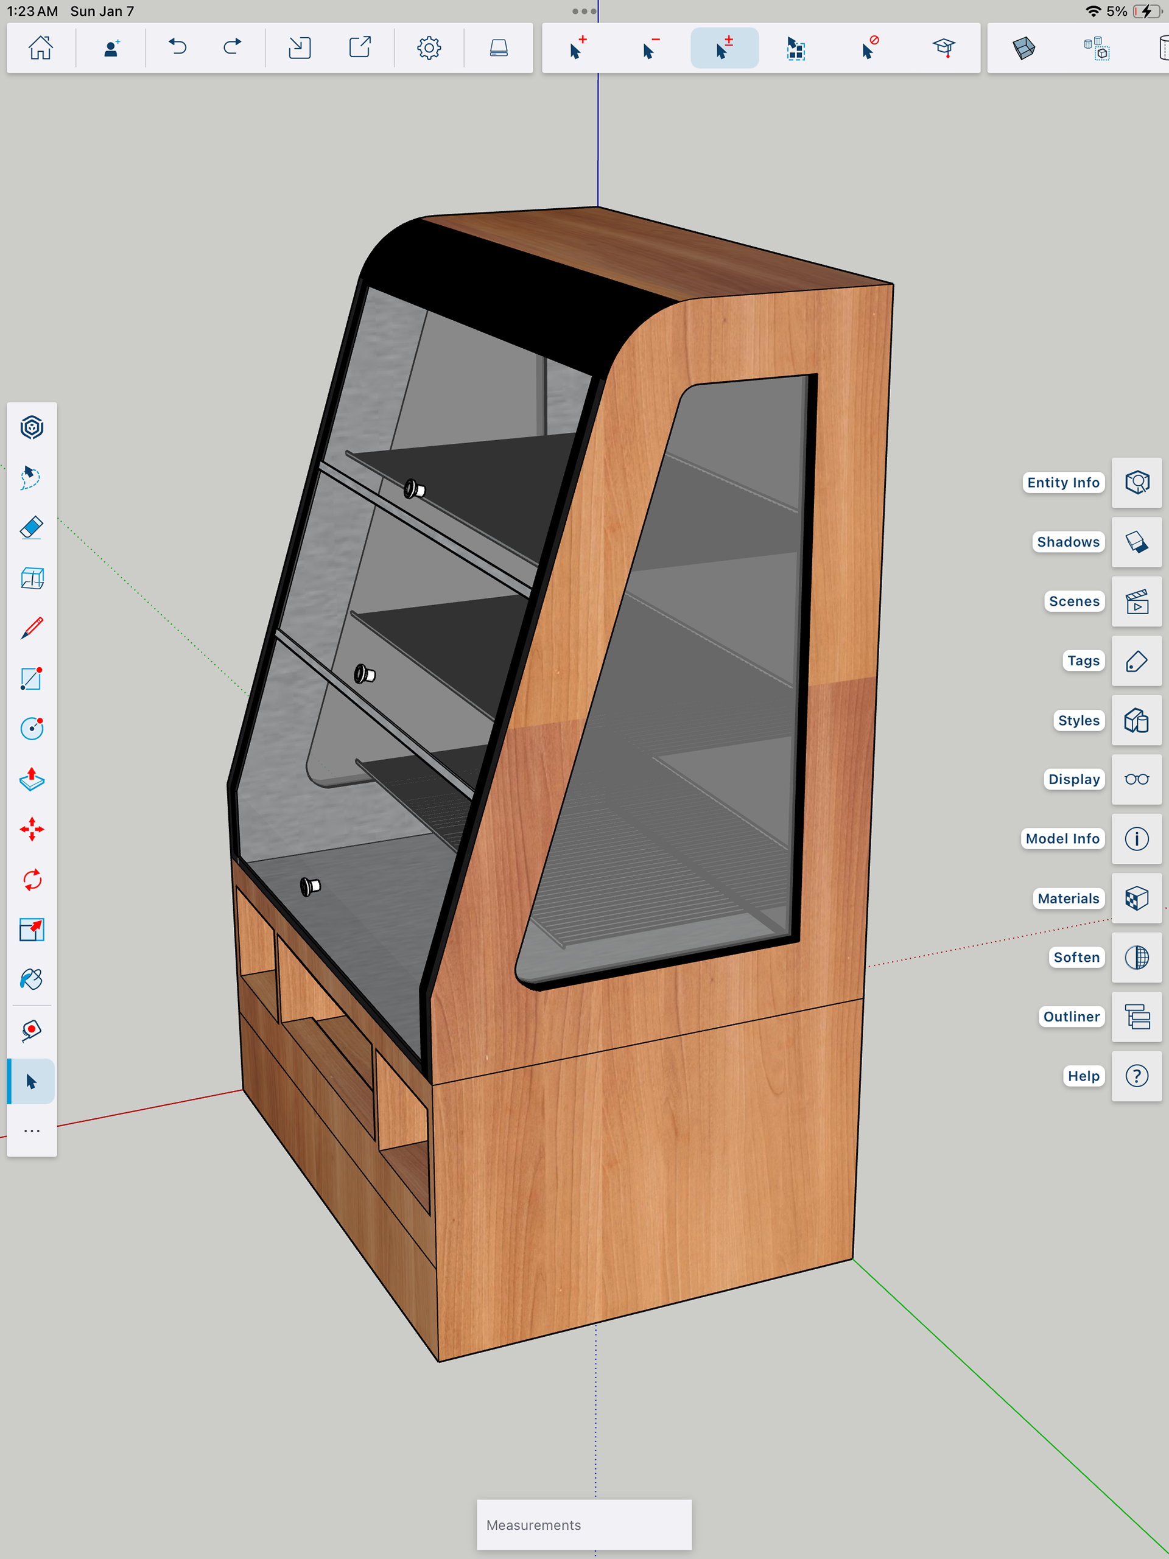Toggle add/subtract selection mode
1169x1559 pixels.
pos(724,48)
